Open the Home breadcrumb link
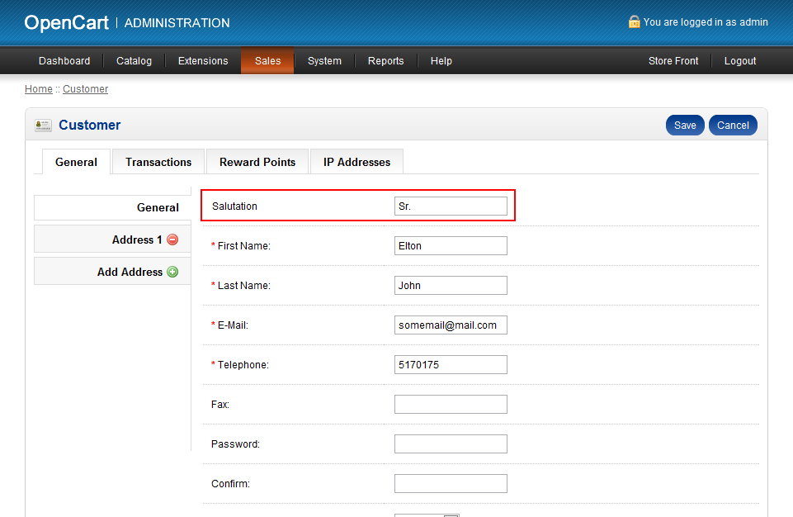 point(38,88)
